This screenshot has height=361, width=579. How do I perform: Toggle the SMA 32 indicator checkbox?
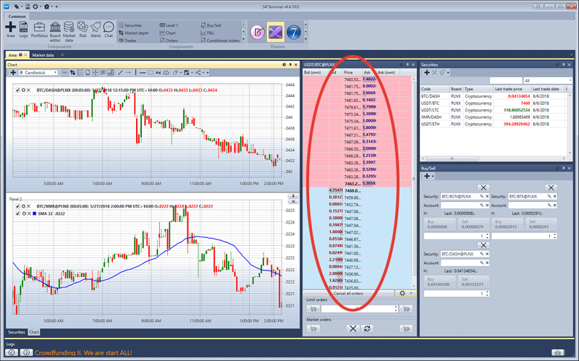point(18,213)
